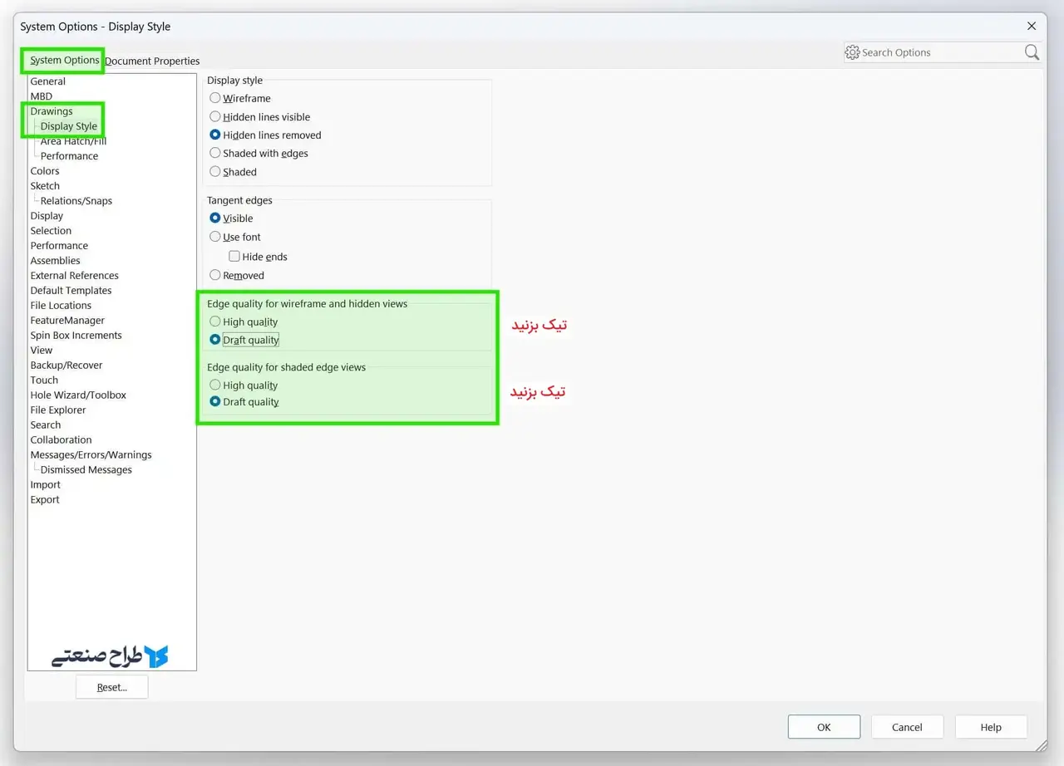1064x766 pixels.
Task: Switch to Document Properties tab
Action: 154,61
